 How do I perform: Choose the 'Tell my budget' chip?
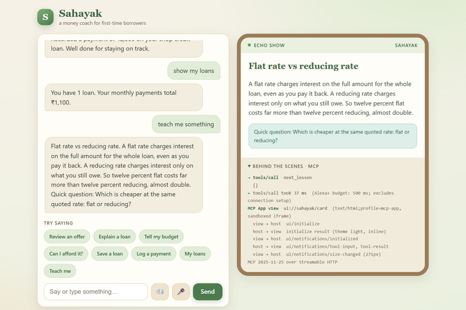(161, 237)
